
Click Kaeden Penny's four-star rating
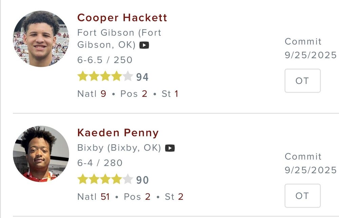(105, 179)
